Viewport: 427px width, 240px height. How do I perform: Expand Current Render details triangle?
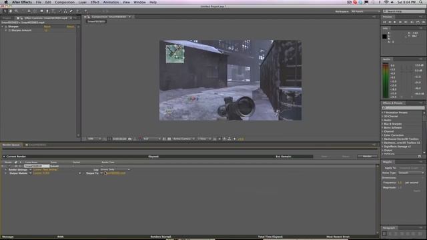(x=4, y=157)
